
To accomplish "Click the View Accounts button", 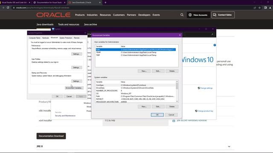I will click(x=198, y=15).
